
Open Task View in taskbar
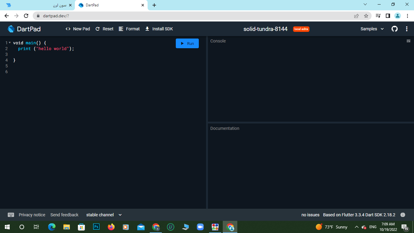tap(36, 227)
